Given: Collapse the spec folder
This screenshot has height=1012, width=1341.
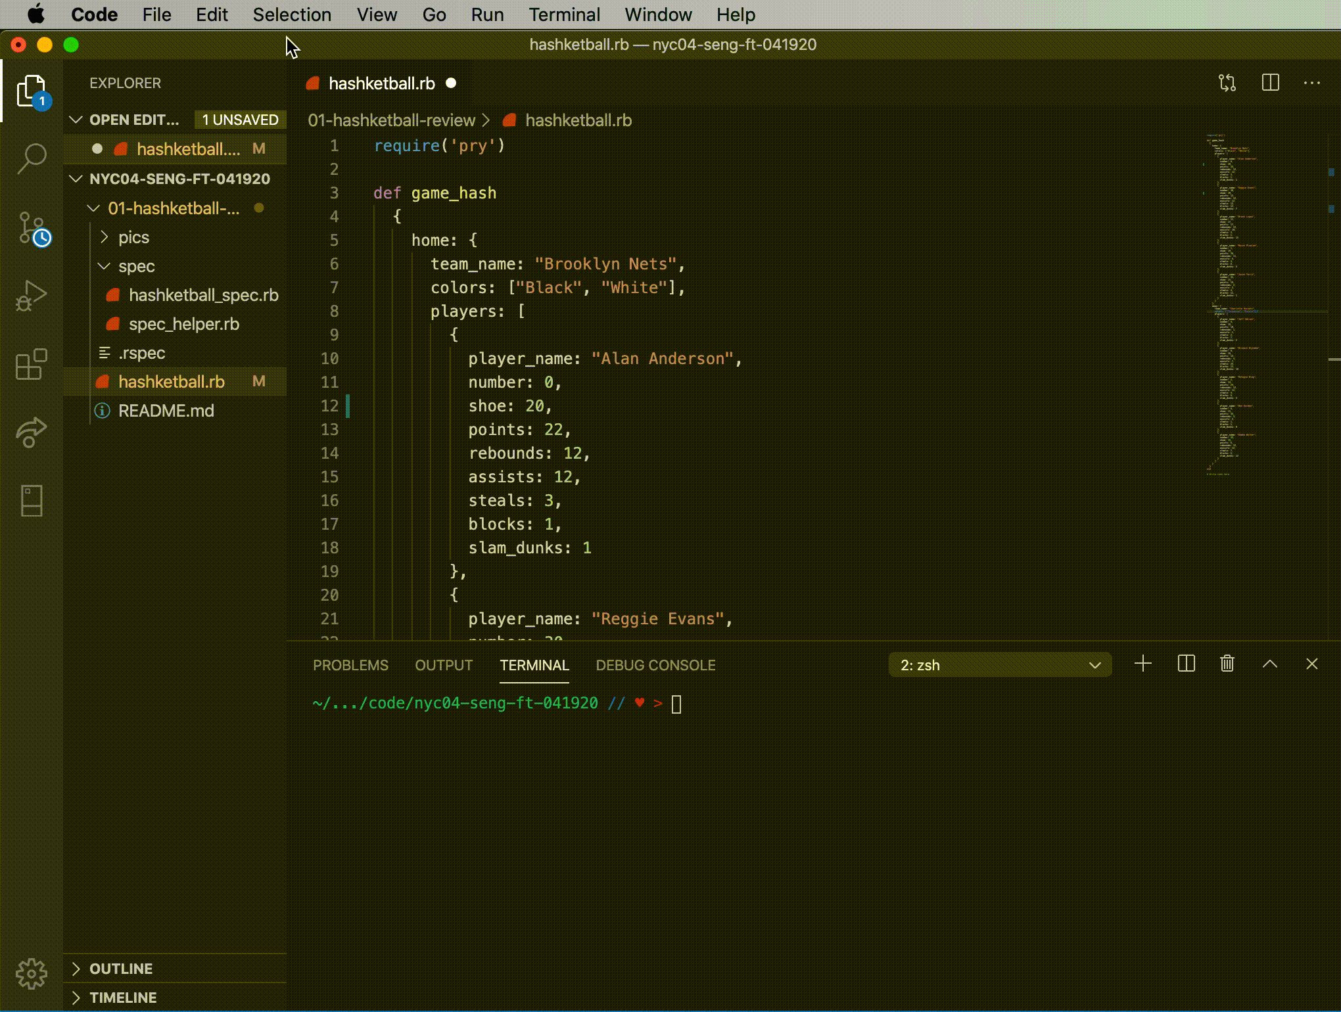Looking at the screenshot, I should tap(104, 266).
